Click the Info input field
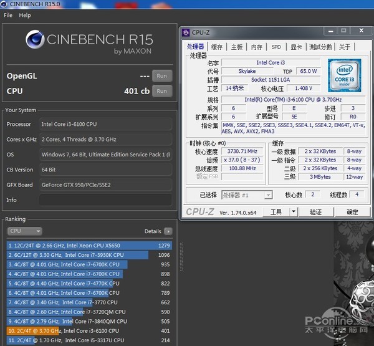 105,200
